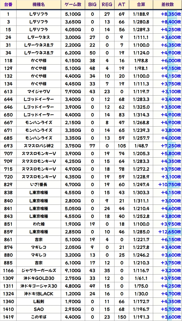Viewport: 182px width, 321px height.
Task: Select the +10,750枚 difference cell
Action: click(167, 185)
